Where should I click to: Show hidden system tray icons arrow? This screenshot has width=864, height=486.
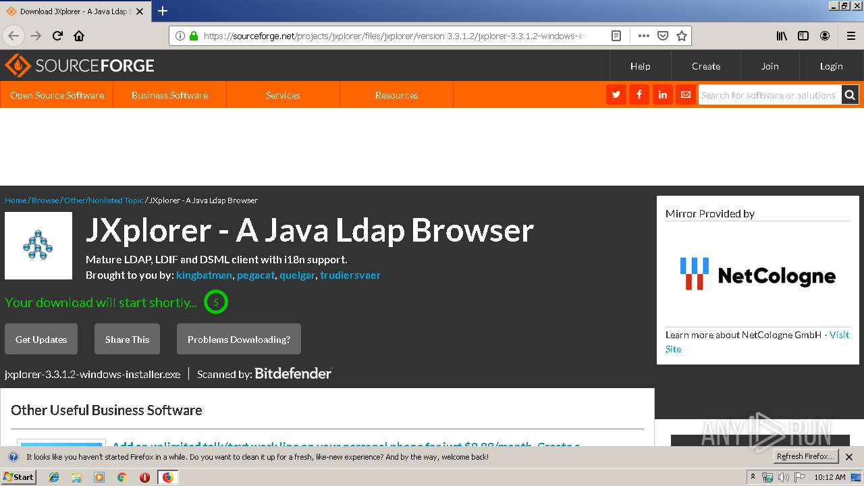tap(753, 477)
